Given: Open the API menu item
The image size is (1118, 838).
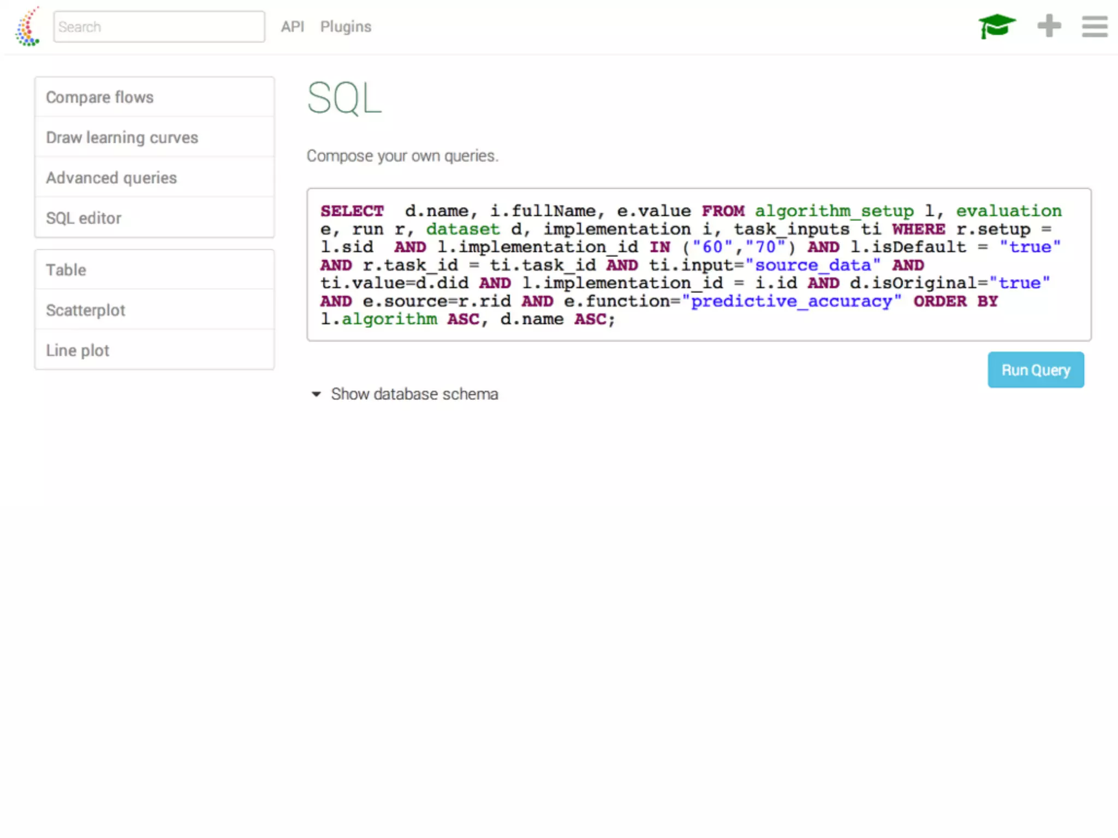Looking at the screenshot, I should (292, 27).
